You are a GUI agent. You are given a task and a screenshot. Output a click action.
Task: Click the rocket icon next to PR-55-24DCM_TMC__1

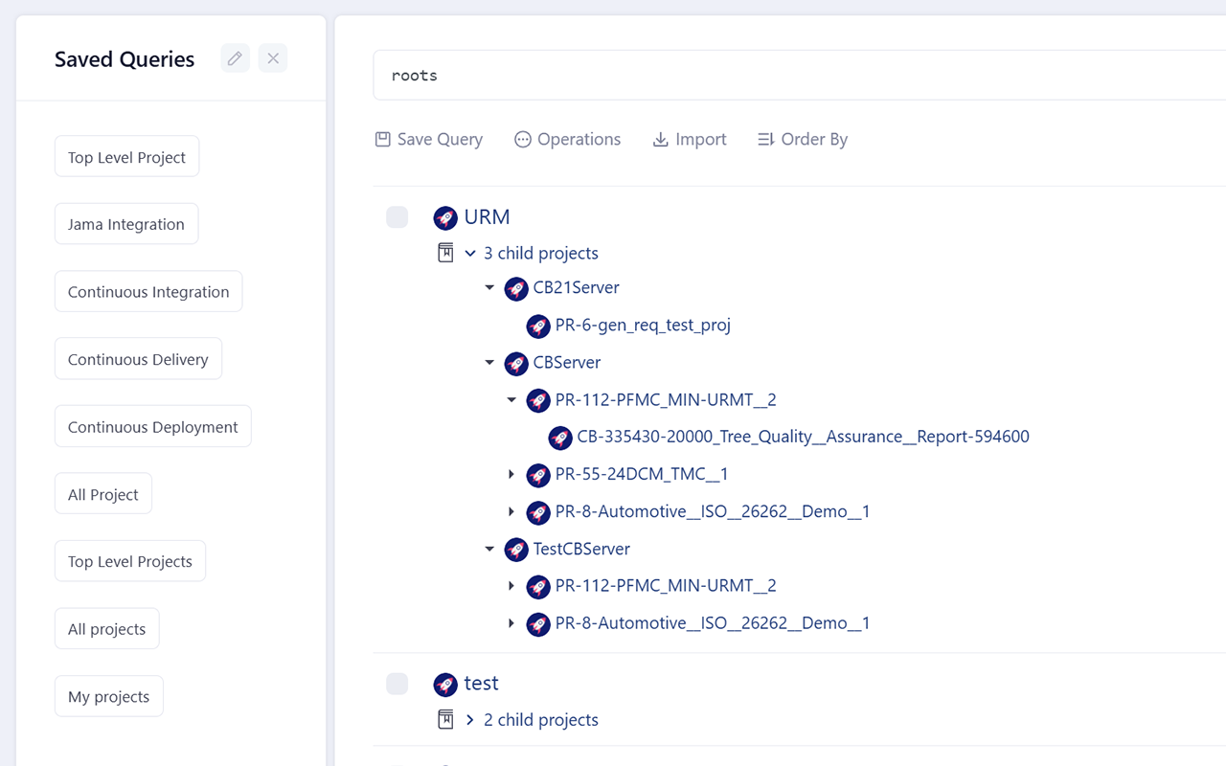coord(538,475)
